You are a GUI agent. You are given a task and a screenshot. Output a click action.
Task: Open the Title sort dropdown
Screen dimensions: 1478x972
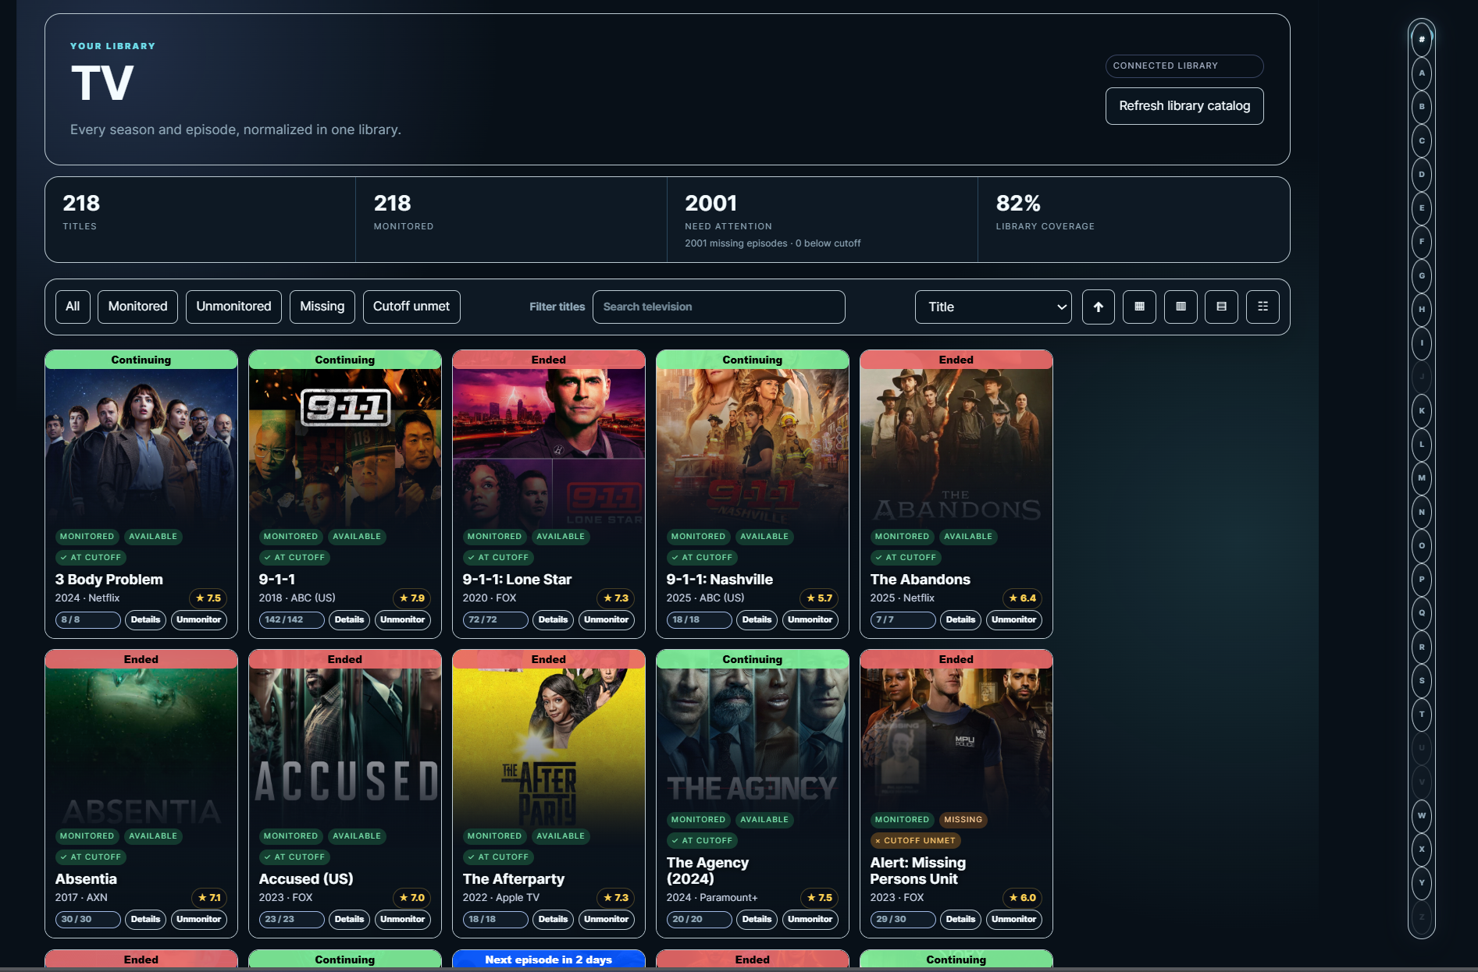993,307
